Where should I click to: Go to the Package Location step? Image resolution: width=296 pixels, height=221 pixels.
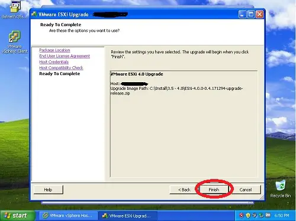pyautogui.click(x=54, y=50)
